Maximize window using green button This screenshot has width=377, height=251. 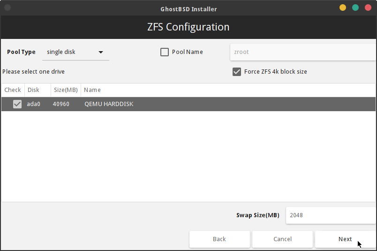click(x=355, y=8)
